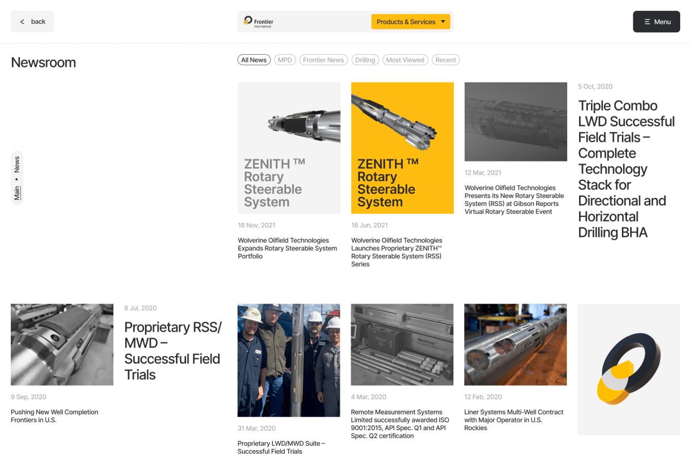This screenshot has height=461, width=691.
Task: Open the black-and-white tool closeup thumbnail
Action: (x=62, y=344)
